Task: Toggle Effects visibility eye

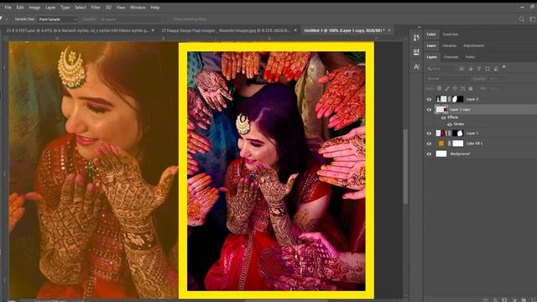Action: (444, 117)
